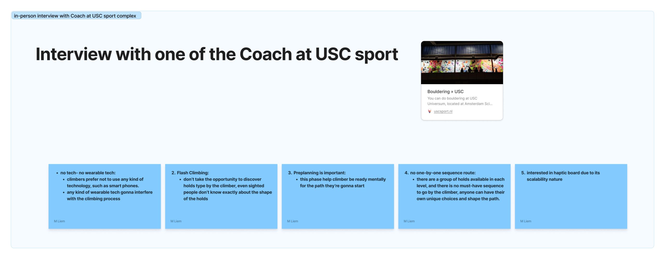
Task: Click the bouldering wall photo thumbnail
Action: [462, 63]
